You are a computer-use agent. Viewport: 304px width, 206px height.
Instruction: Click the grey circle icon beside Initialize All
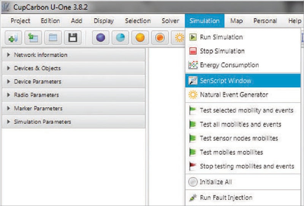pos(193,182)
